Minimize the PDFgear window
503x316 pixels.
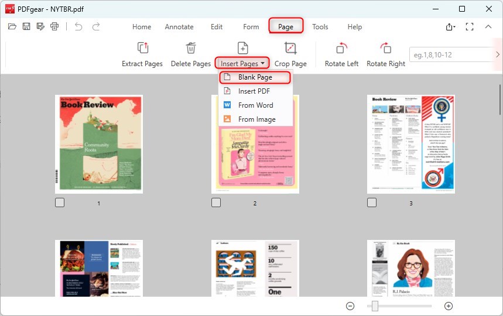coord(435,9)
